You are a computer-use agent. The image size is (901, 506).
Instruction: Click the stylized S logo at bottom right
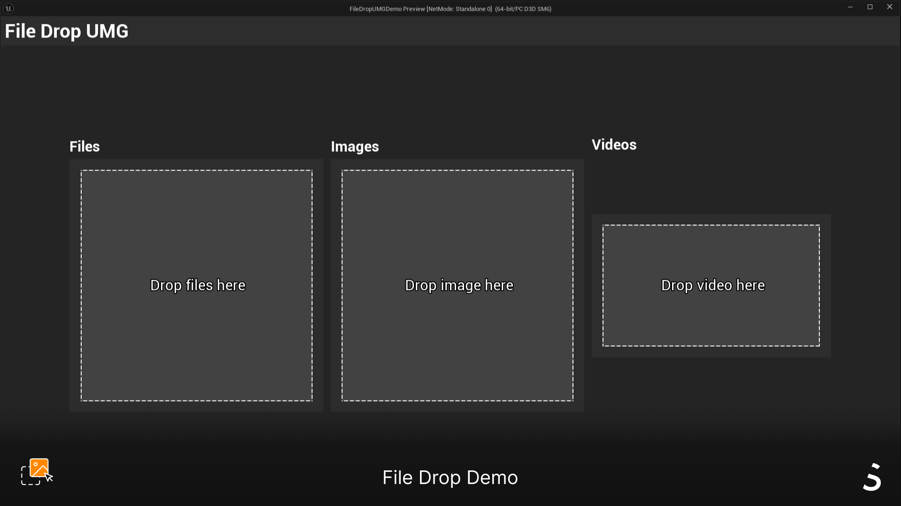click(x=872, y=477)
